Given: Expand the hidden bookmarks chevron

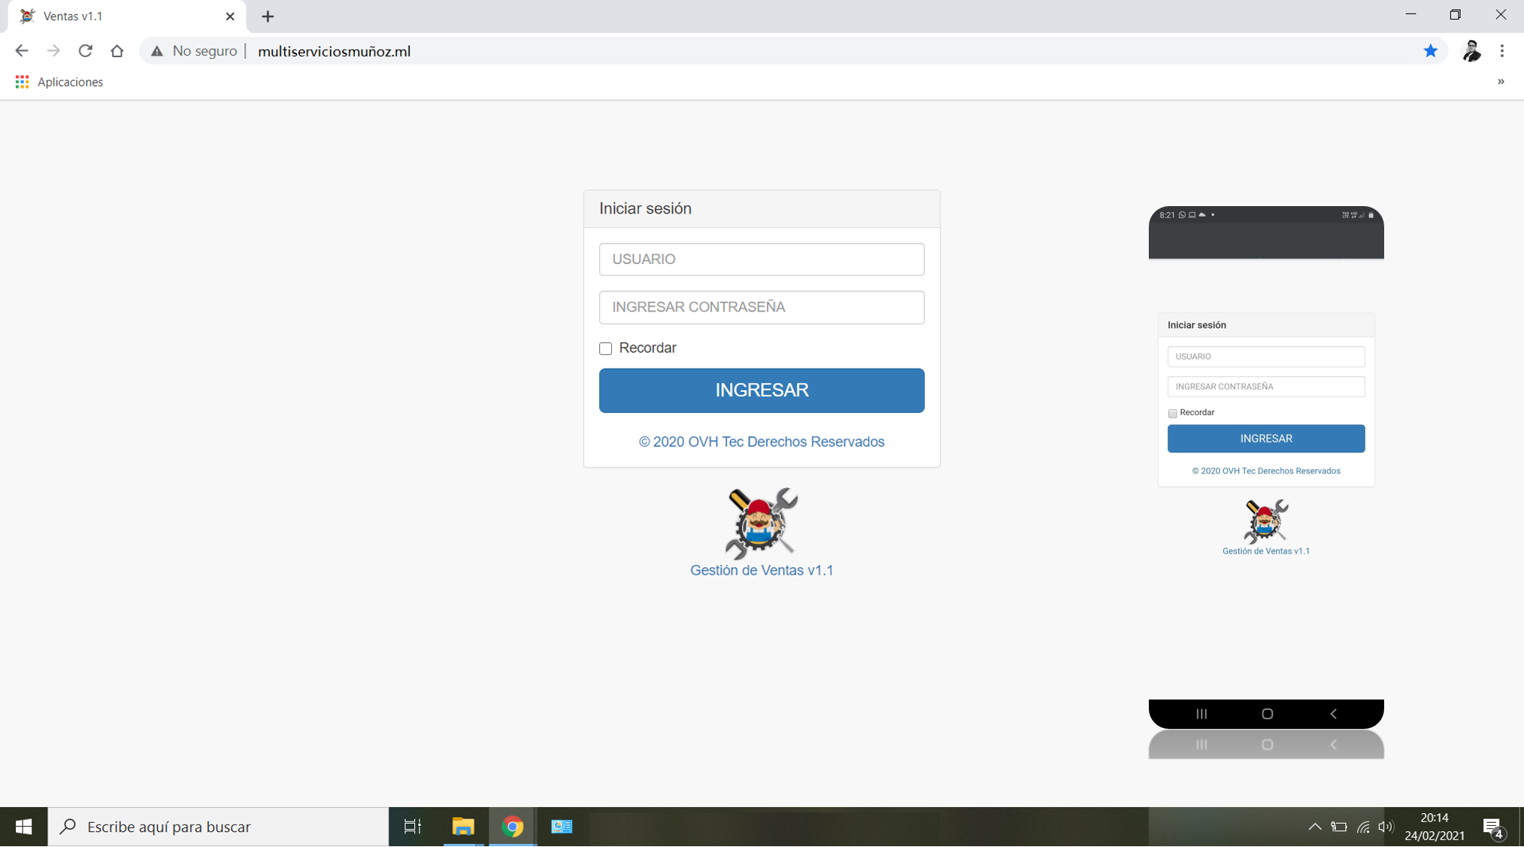Looking at the screenshot, I should [1500, 82].
